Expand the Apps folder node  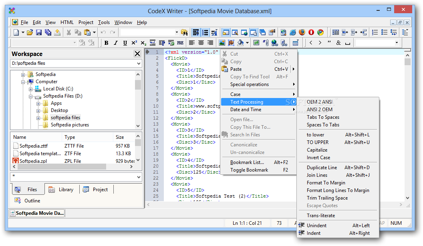tap(38, 104)
